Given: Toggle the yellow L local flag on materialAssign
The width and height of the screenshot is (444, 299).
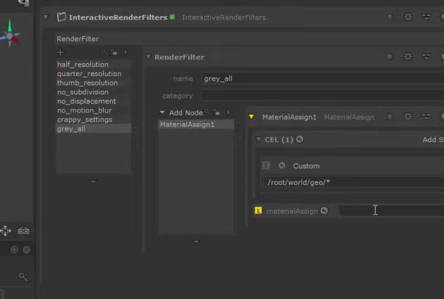Looking at the screenshot, I should pyautogui.click(x=258, y=211).
